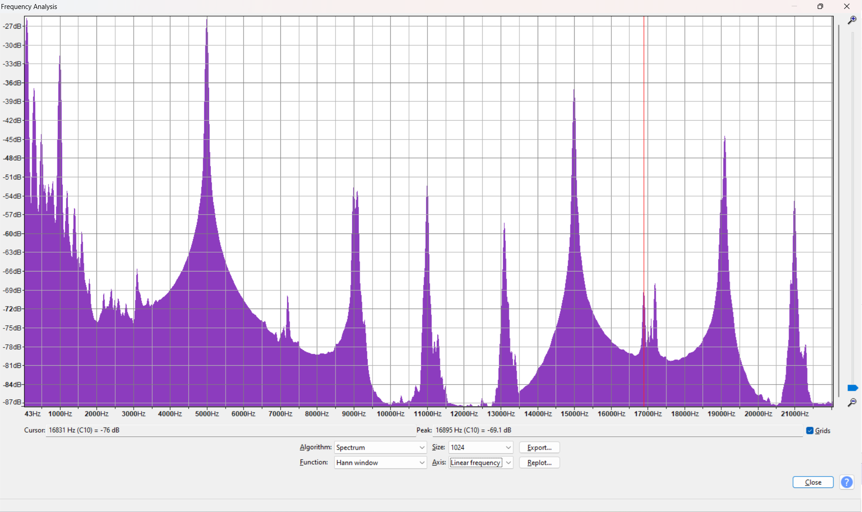The image size is (862, 512).
Task: Click the Export button
Action: coord(539,447)
